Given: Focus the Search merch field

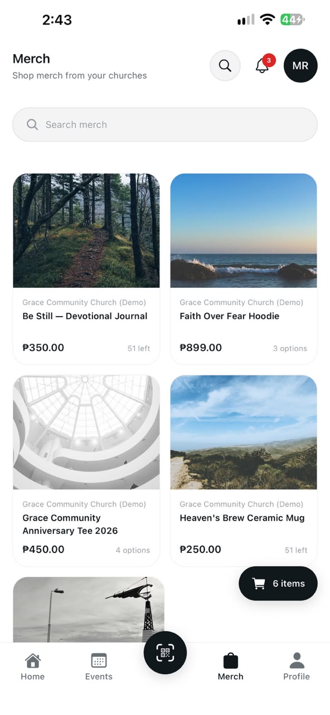Looking at the screenshot, I should [x=165, y=125].
